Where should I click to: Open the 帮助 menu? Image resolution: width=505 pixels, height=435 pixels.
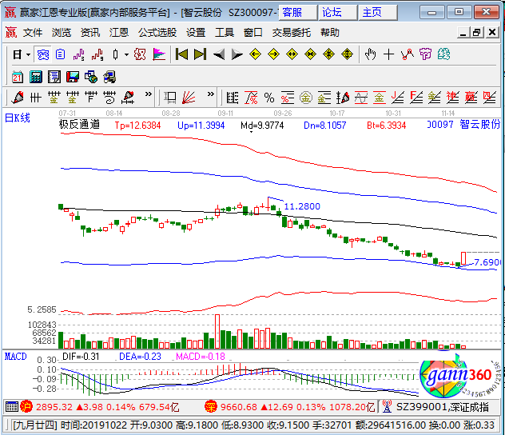click(x=330, y=33)
